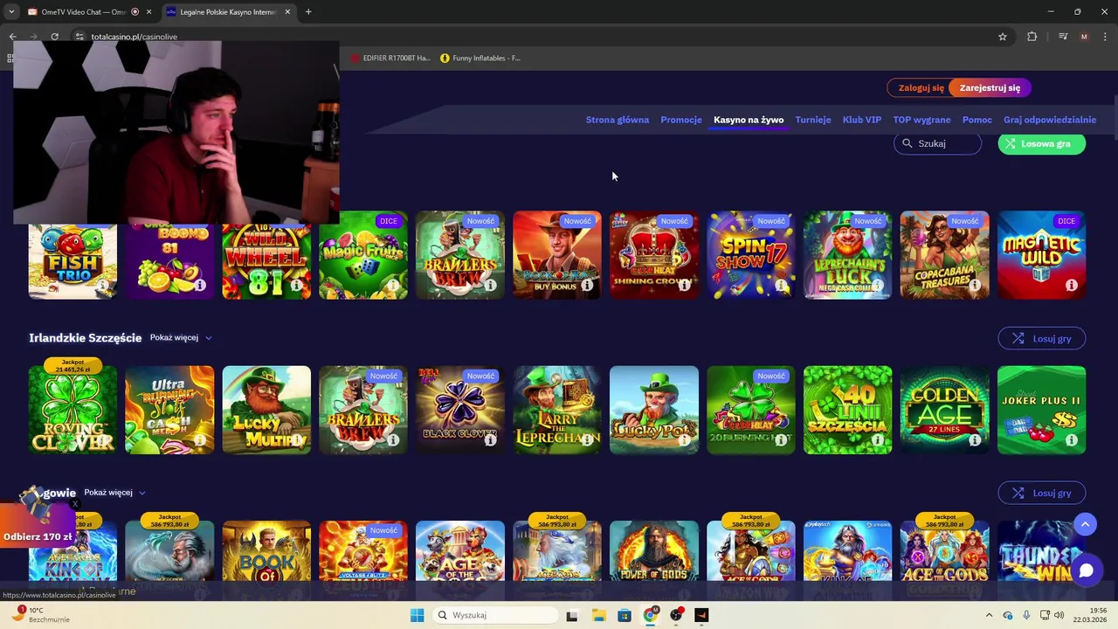Open Promocje menu item
Image resolution: width=1118 pixels, height=629 pixels.
click(681, 120)
